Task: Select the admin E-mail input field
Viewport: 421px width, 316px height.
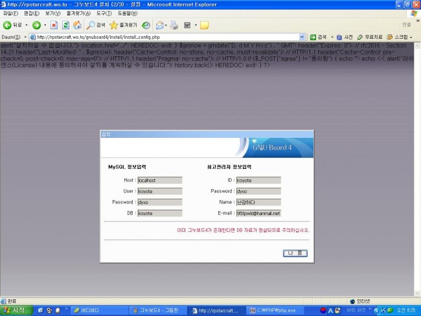Action: pos(258,213)
